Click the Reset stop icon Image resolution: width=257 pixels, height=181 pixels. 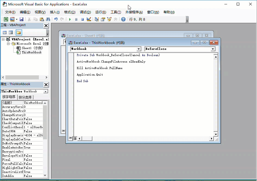82,19
